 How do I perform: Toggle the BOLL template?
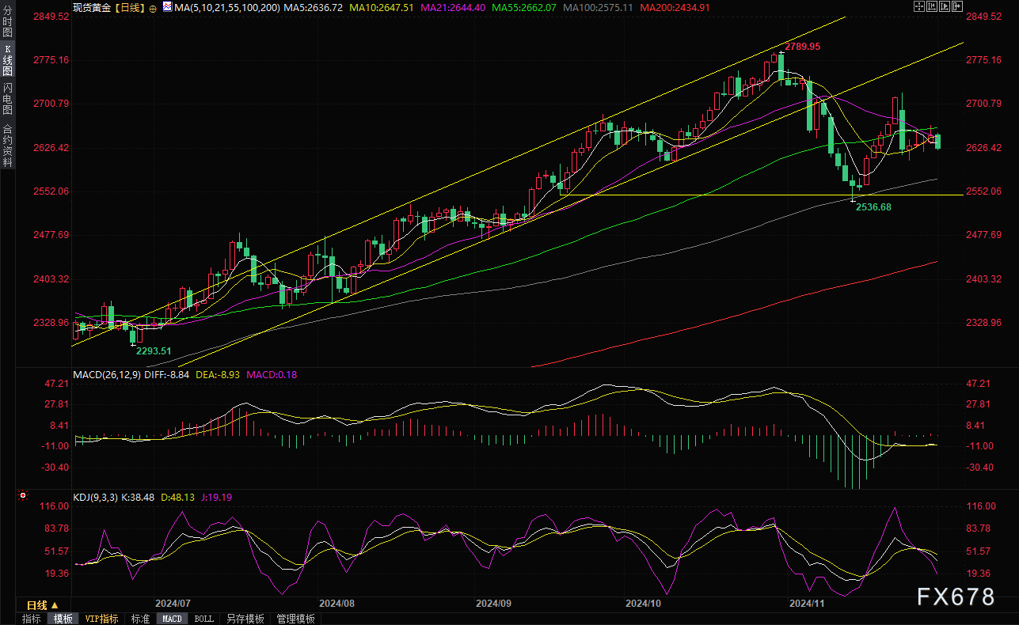pos(203,619)
